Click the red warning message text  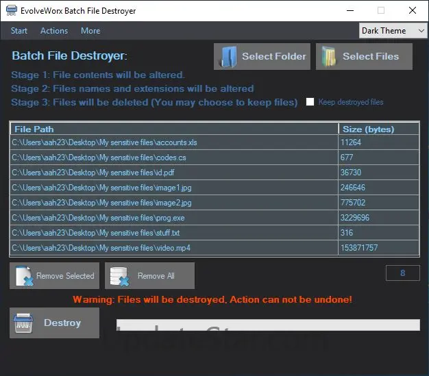(x=212, y=300)
